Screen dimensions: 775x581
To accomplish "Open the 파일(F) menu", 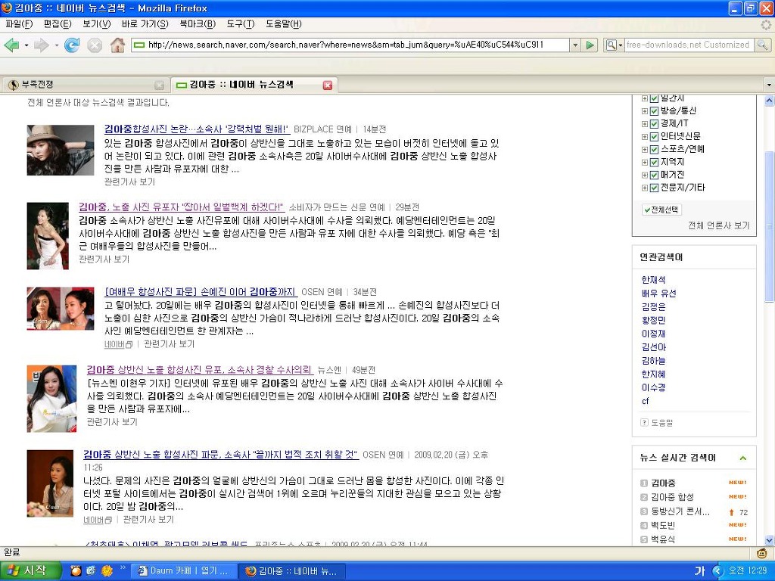I will pyautogui.click(x=19, y=23).
